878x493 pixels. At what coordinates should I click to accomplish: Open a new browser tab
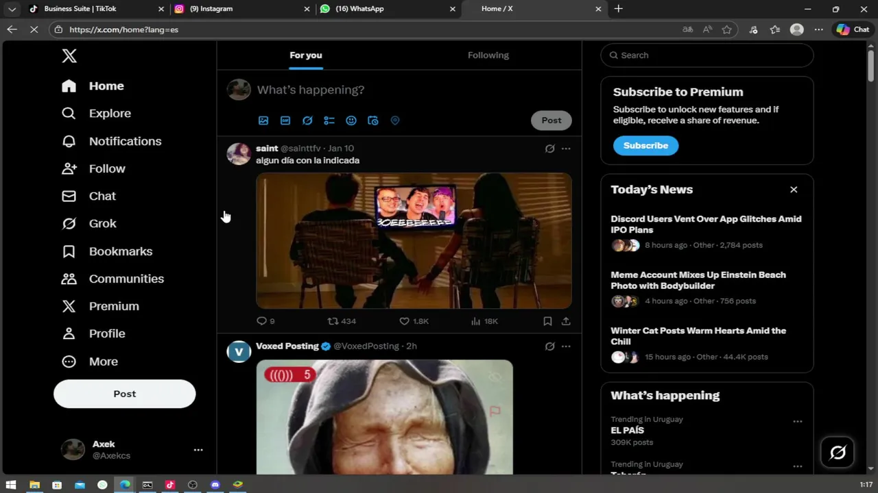click(x=619, y=9)
